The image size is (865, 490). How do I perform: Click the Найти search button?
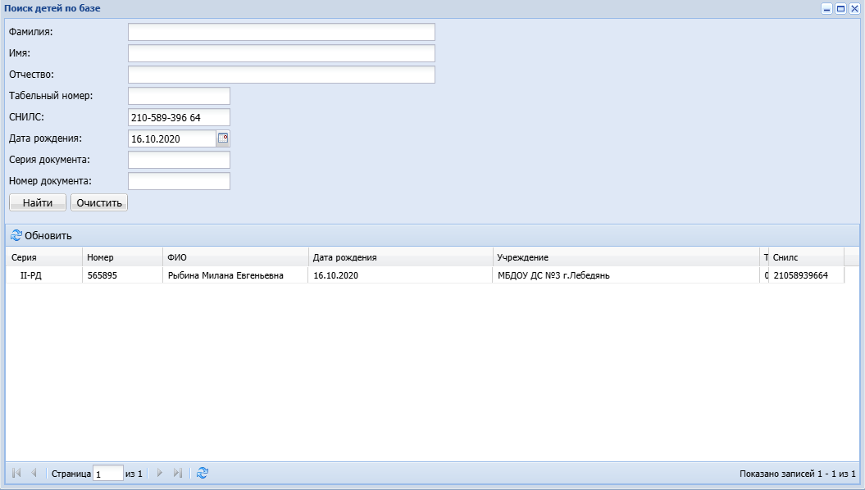38,202
